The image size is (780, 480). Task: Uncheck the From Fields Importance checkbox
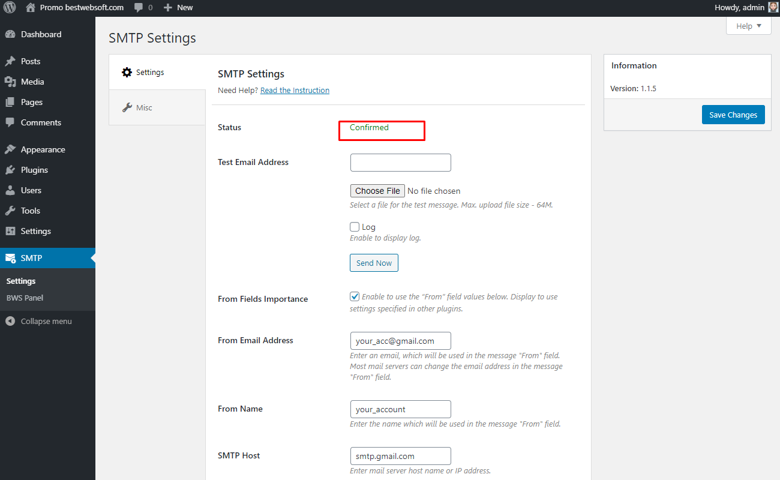(x=355, y=296)
